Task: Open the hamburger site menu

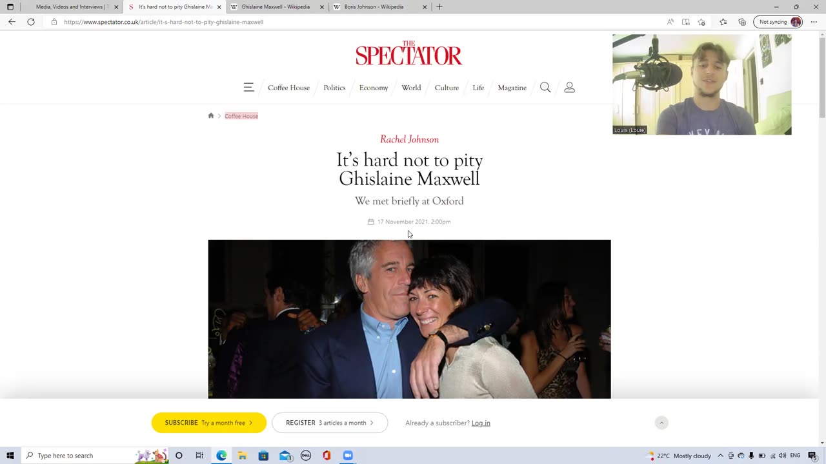Action: (x=248, y=88)
